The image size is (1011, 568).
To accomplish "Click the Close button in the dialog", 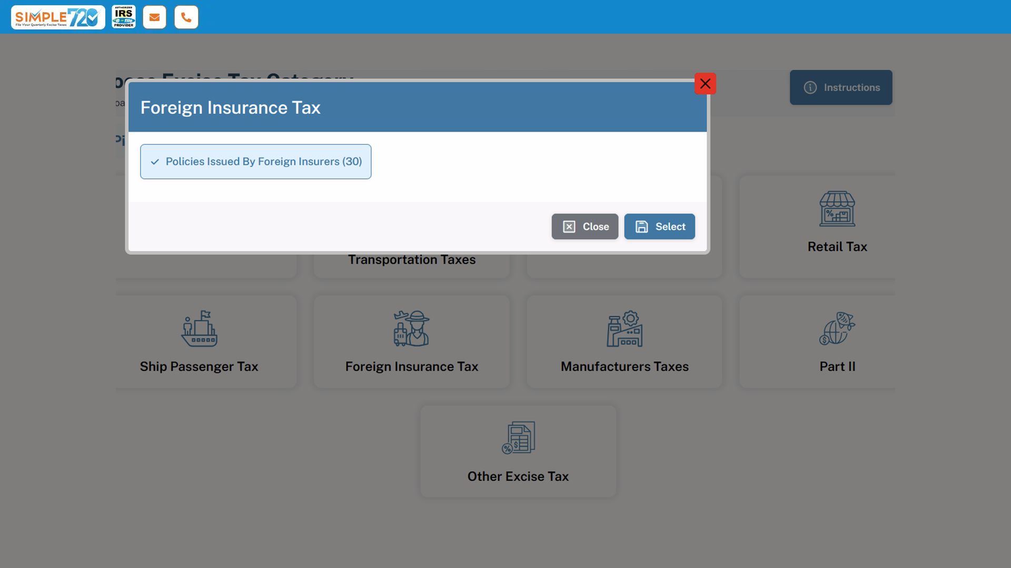I will 585,227.
